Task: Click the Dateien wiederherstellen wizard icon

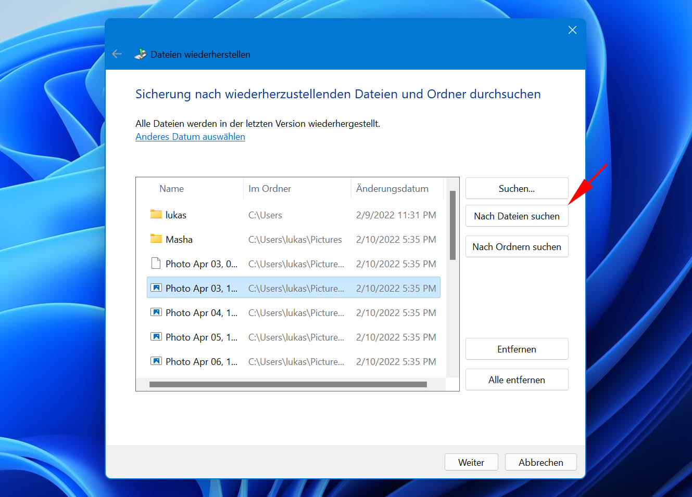Action: 141,54
